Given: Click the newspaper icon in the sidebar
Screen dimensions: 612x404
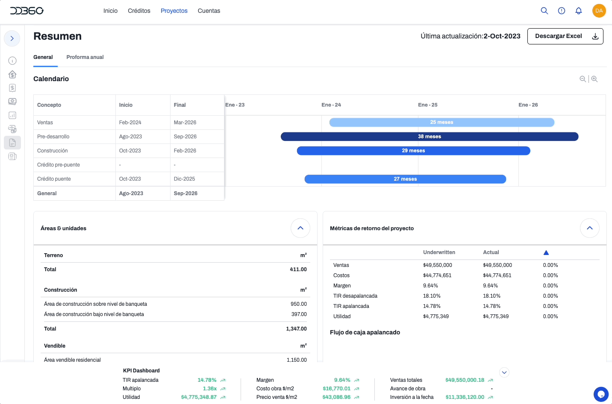Looking at the screenshot, I should click(12, 156).
